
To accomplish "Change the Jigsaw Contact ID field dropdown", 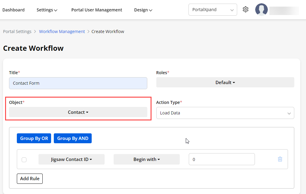I will pos(71,159).
